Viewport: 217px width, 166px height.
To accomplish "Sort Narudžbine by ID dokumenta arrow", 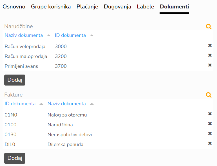I will pyautogui.click(x=92, y=35).
